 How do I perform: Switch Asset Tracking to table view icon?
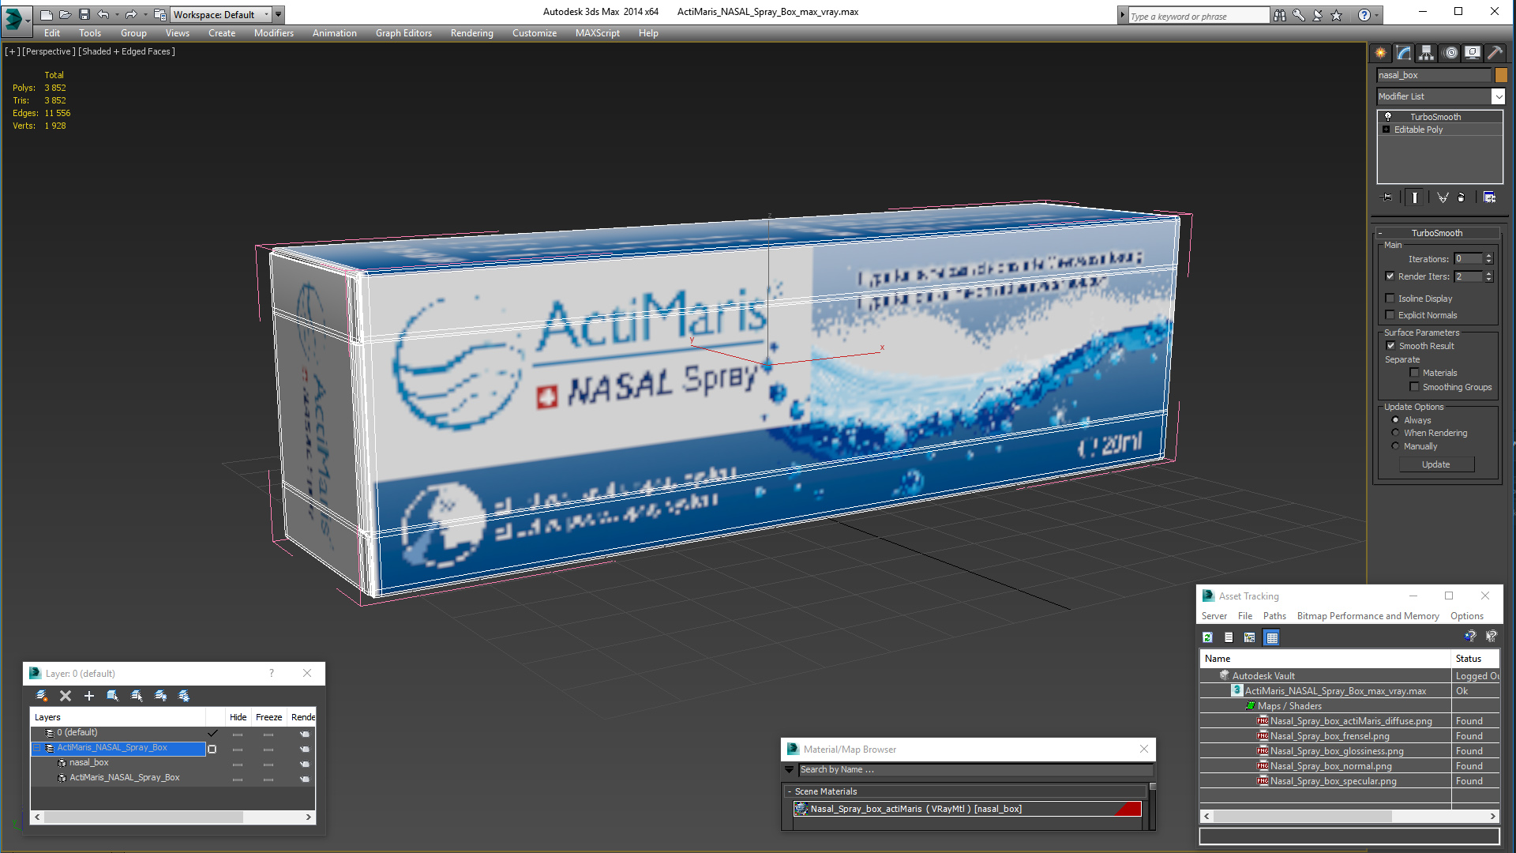click(1271, 637)
